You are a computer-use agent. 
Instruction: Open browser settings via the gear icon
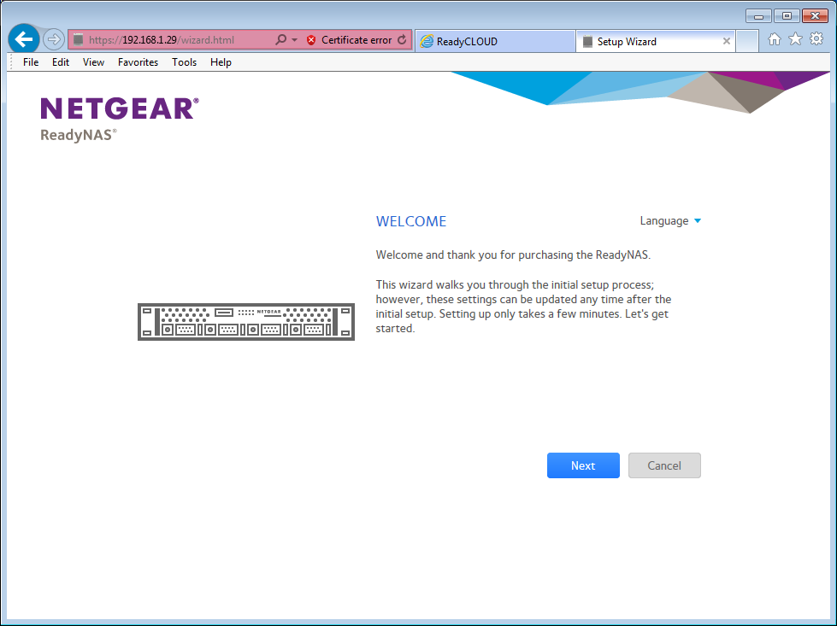pos(816,38)
